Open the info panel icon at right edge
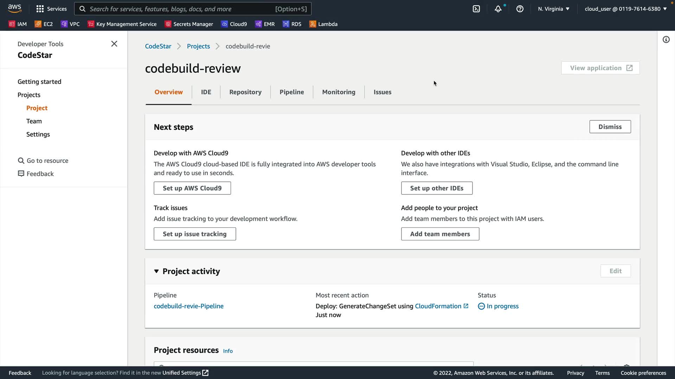 pyautogui.click(x=666, y=40)
